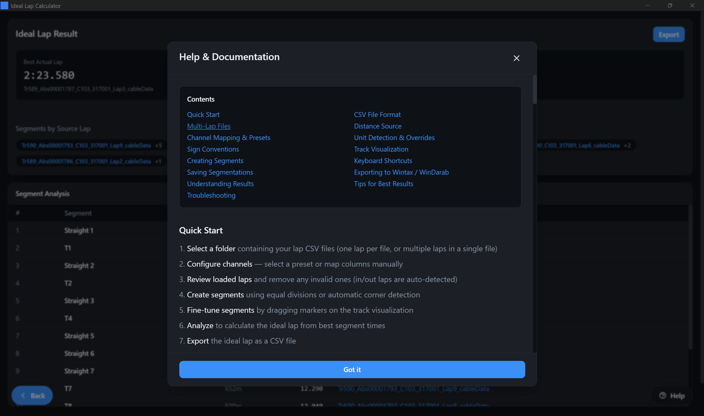Dismiss the dialog with Got it
Image resolution: width=704 pixels, height=416 pixels.
click(352, 370)
